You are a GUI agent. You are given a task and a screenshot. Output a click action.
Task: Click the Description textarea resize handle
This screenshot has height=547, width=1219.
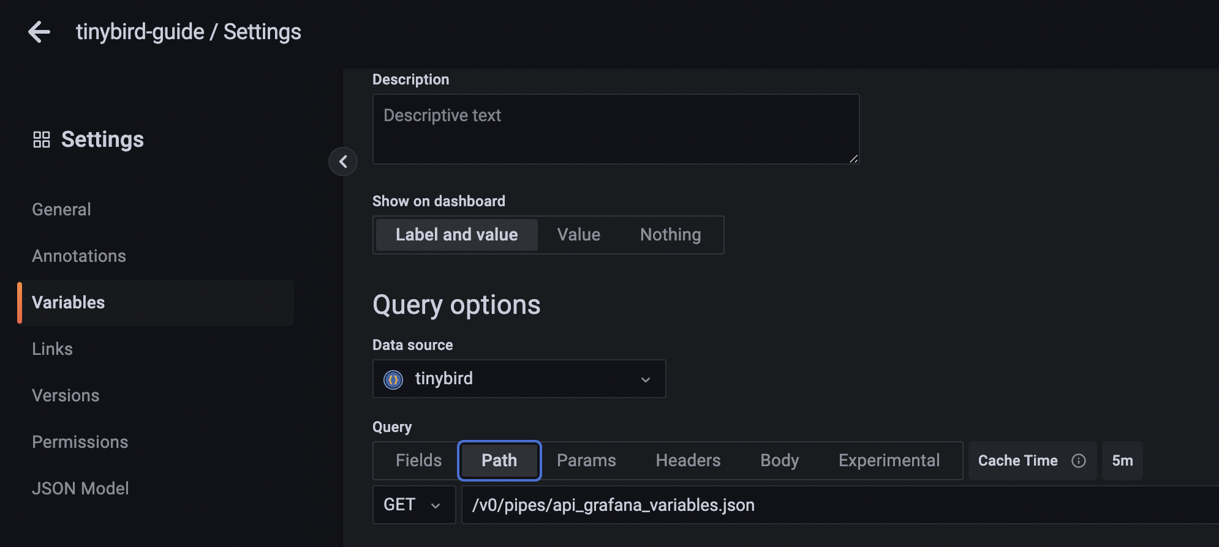pos(853,158)
